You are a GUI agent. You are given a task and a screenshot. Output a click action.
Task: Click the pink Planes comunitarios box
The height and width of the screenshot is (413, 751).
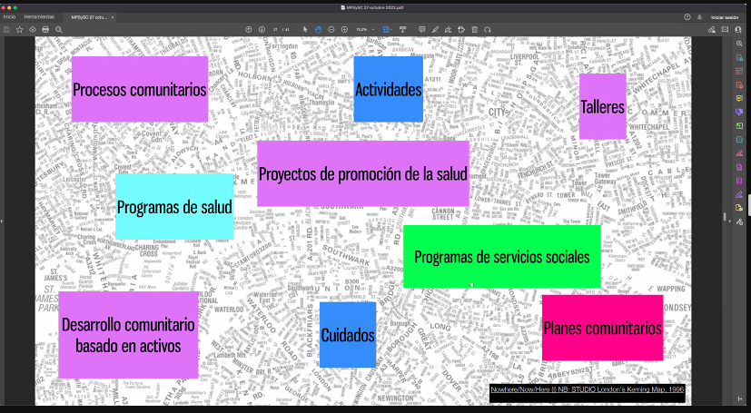point(602,328)
